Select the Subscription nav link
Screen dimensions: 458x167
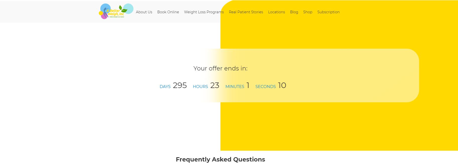[x=328, y=12]
